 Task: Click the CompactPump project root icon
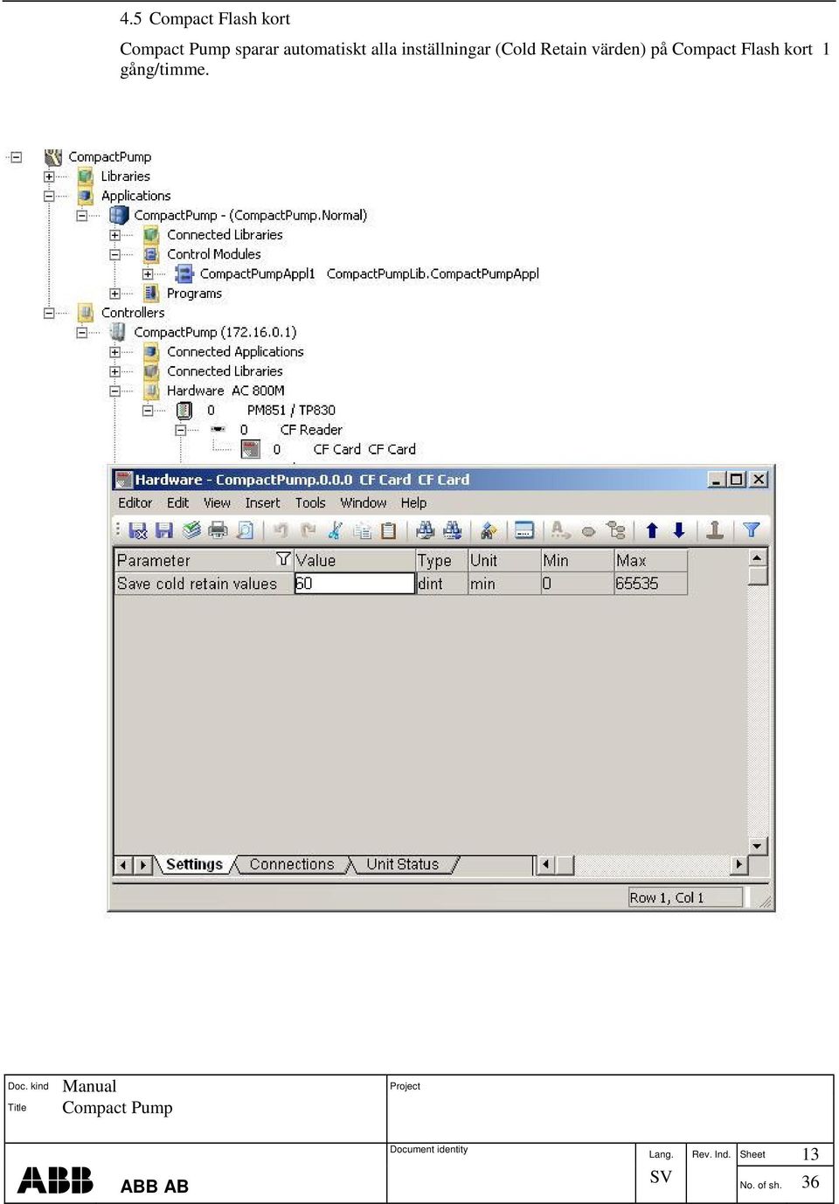point(53,156)
